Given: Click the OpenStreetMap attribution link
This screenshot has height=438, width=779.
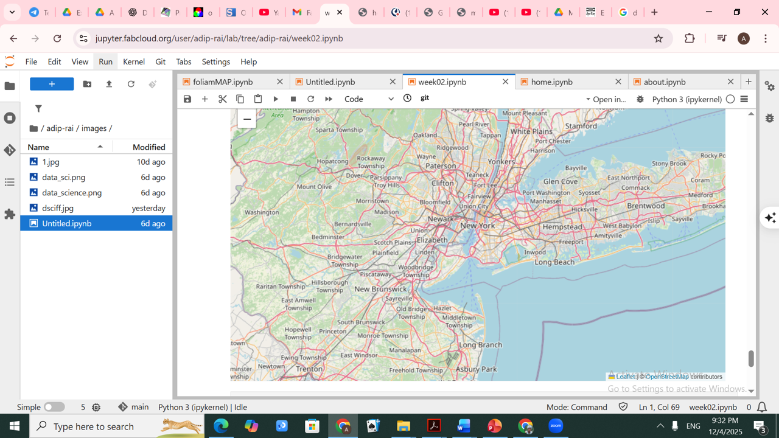Looking at the screenshot, I should point(667,377).
